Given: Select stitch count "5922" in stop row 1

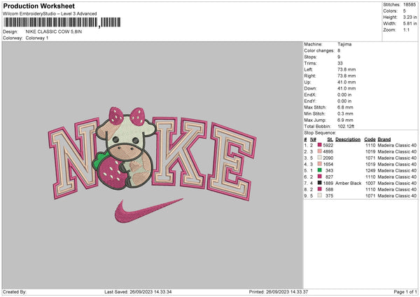Looking at the screenshot, I should 328,145.
